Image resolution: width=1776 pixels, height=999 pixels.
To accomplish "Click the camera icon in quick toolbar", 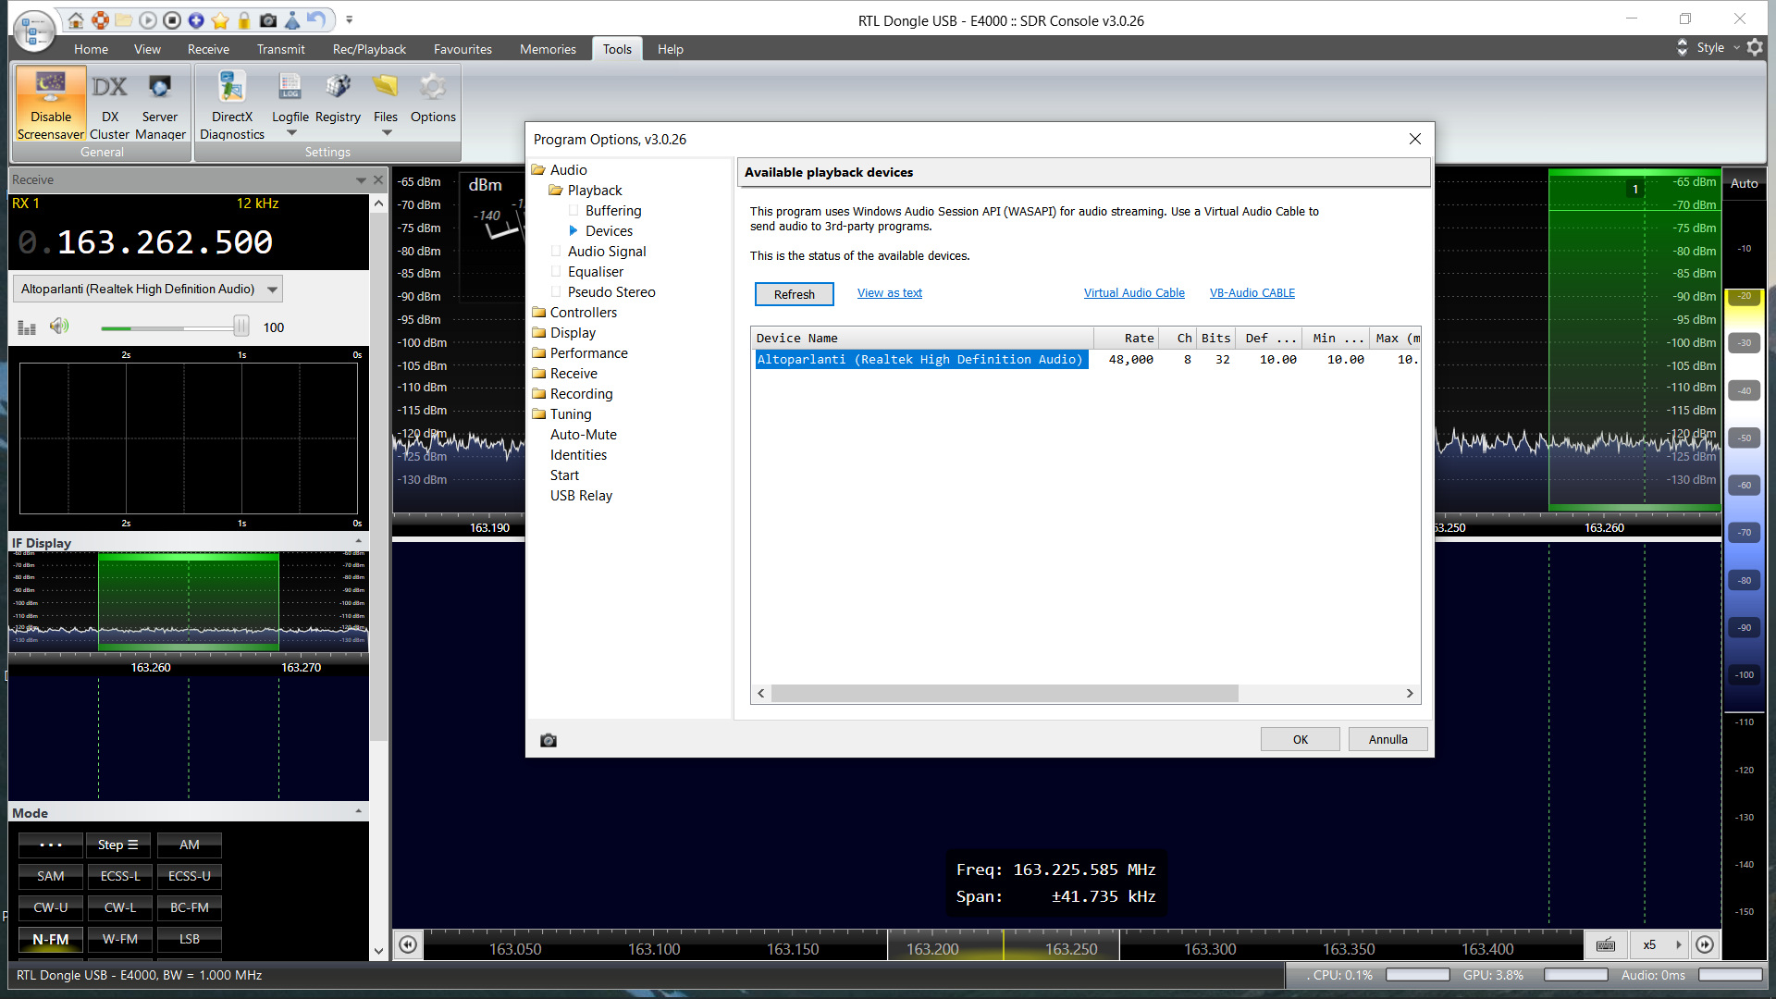I will click(x=268, y=19).
